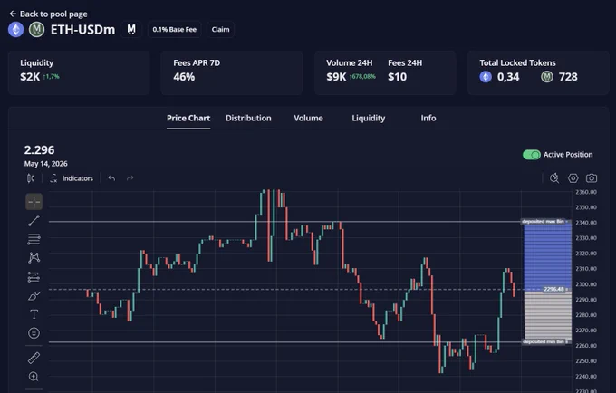Click the Claim button
The width and height of the screenshot is (616, 393).
[x=220, y=30]
